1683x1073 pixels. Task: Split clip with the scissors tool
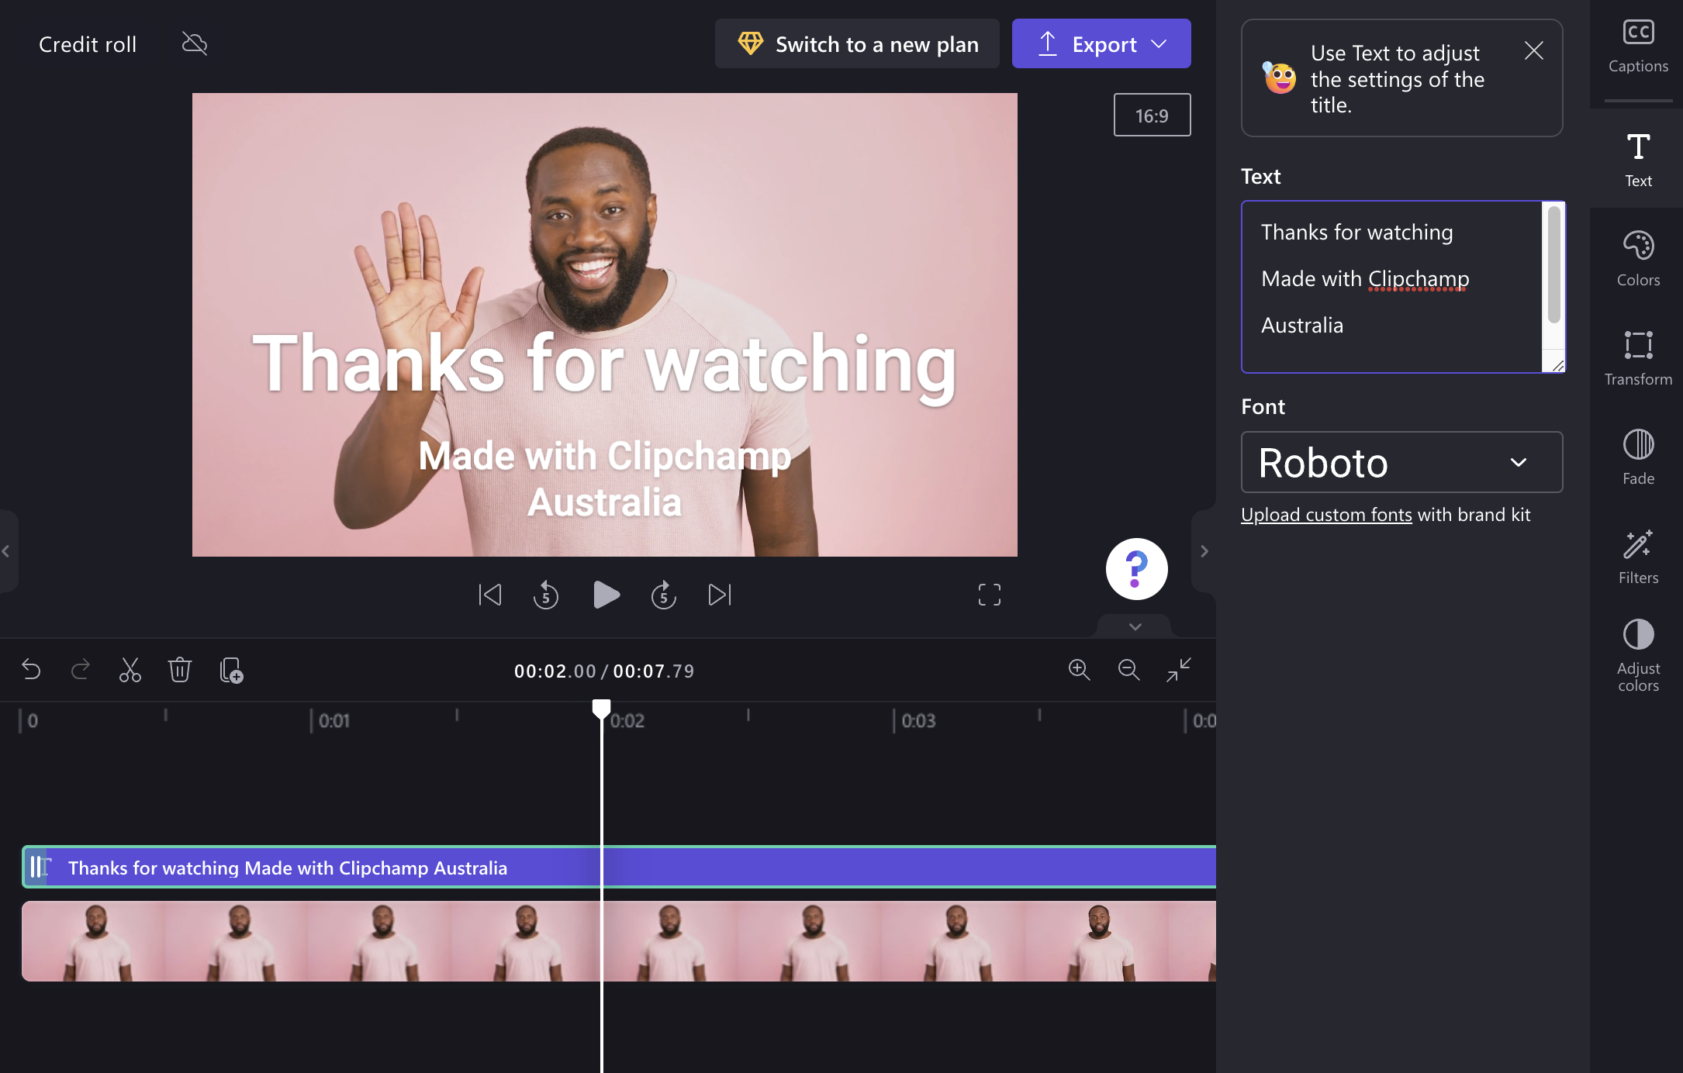click(x=130, y=670)
